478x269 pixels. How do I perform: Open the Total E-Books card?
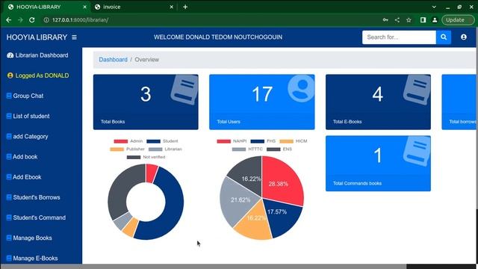(x=378, y=102)
